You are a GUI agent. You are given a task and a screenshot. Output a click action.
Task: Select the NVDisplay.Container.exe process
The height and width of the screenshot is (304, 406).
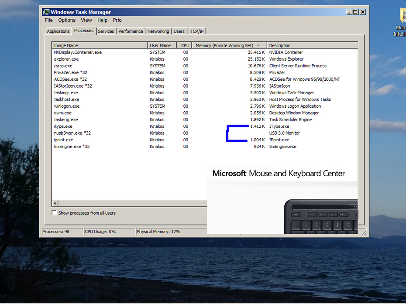(78, 52)
